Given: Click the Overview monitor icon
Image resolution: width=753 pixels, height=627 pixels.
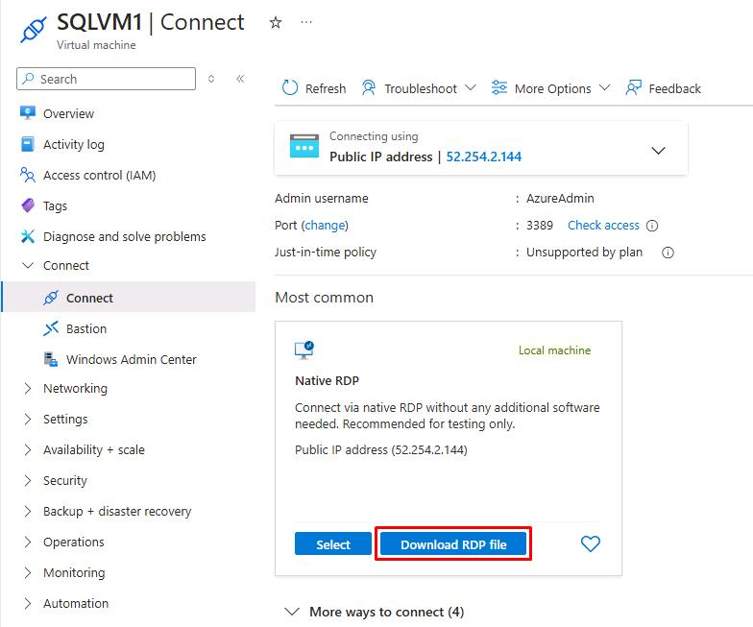Looking at the screenshot, I should [x=27, y=113].
